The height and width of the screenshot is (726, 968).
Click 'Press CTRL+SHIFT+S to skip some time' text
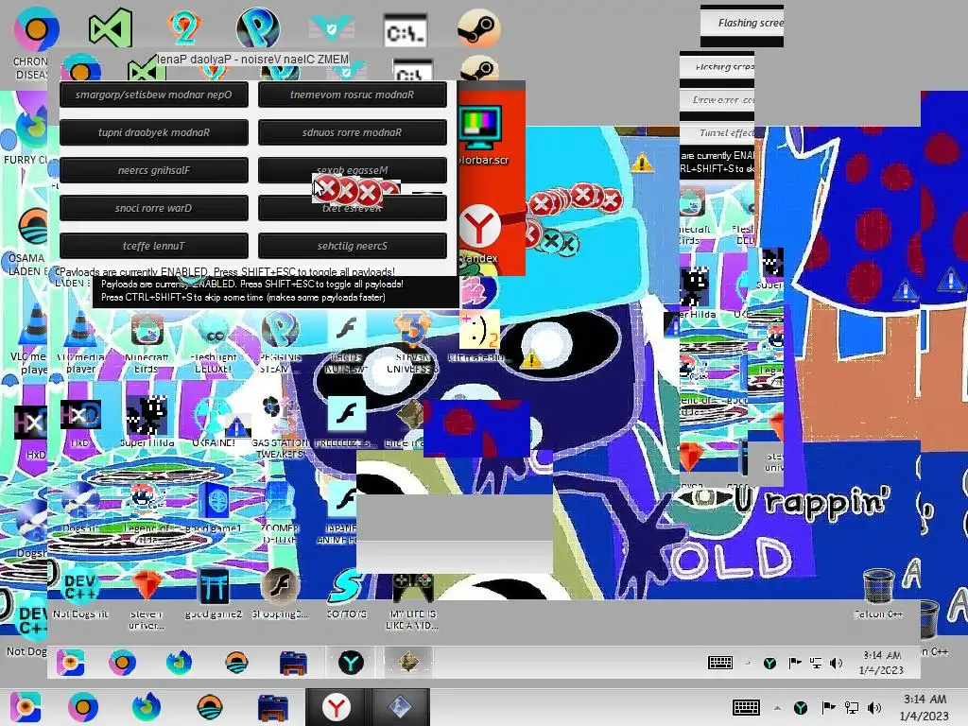(243, 298)
